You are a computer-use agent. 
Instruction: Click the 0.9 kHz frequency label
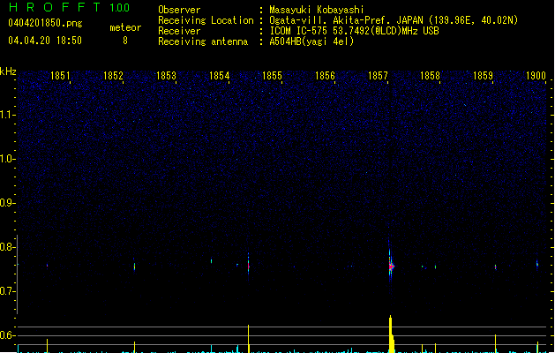(8, 203)
